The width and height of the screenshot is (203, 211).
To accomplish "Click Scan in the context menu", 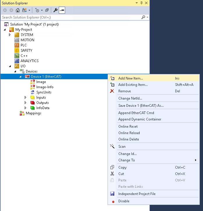I will tap(122, 147).
